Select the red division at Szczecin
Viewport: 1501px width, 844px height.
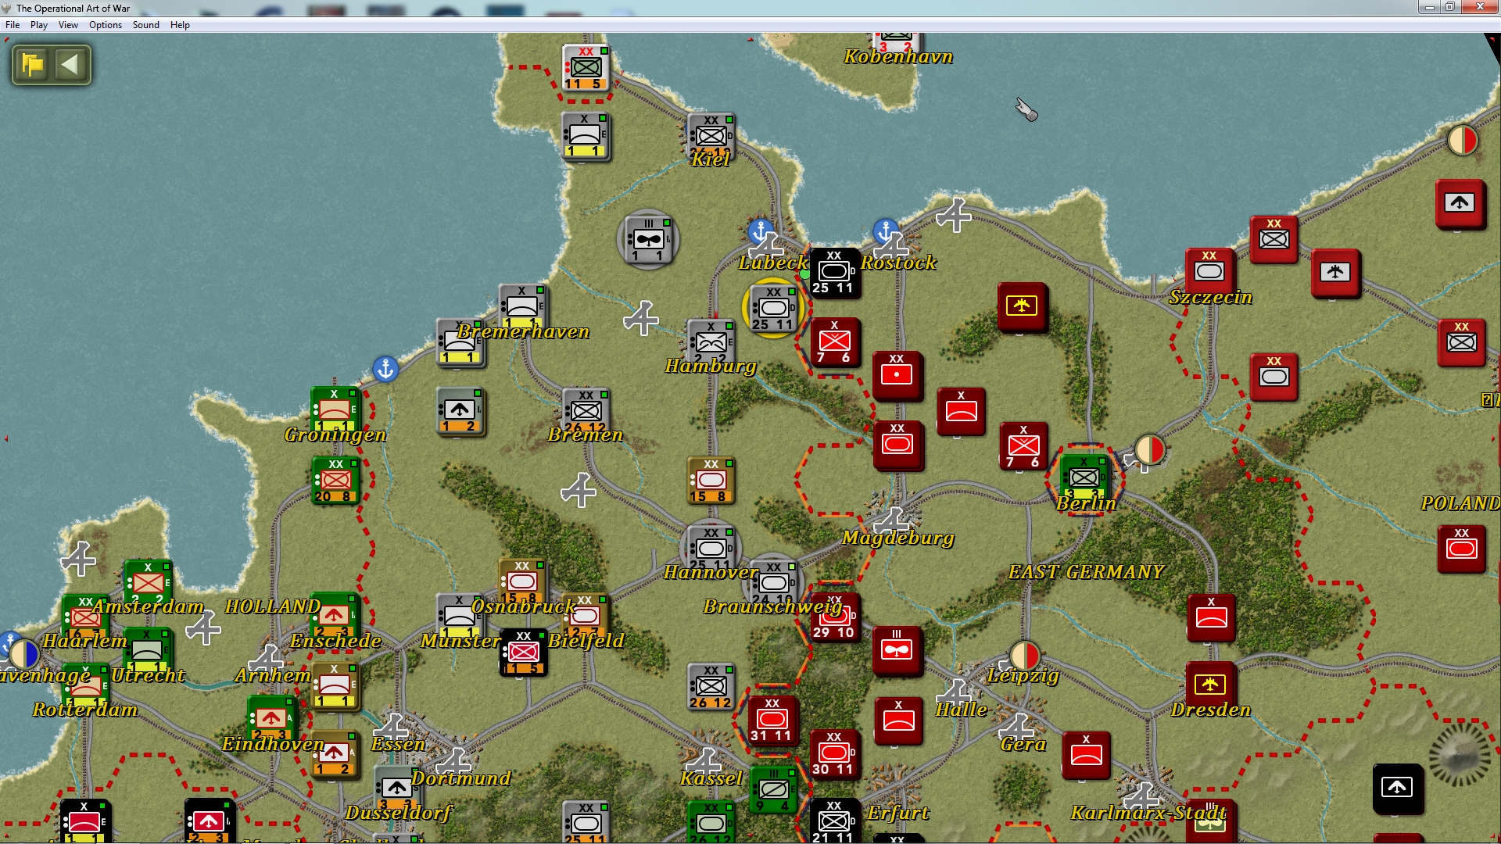(1209, 273)
